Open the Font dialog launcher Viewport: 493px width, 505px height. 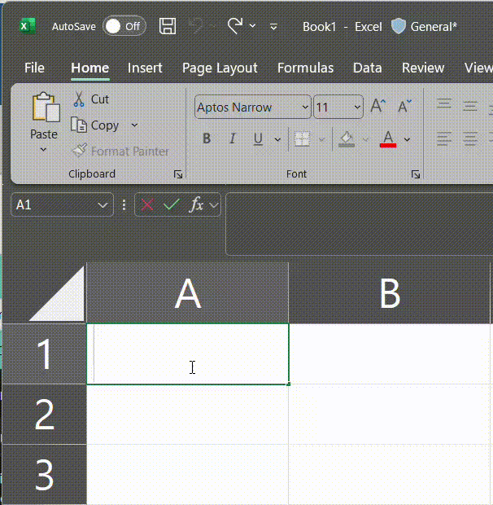coord(416,174)
